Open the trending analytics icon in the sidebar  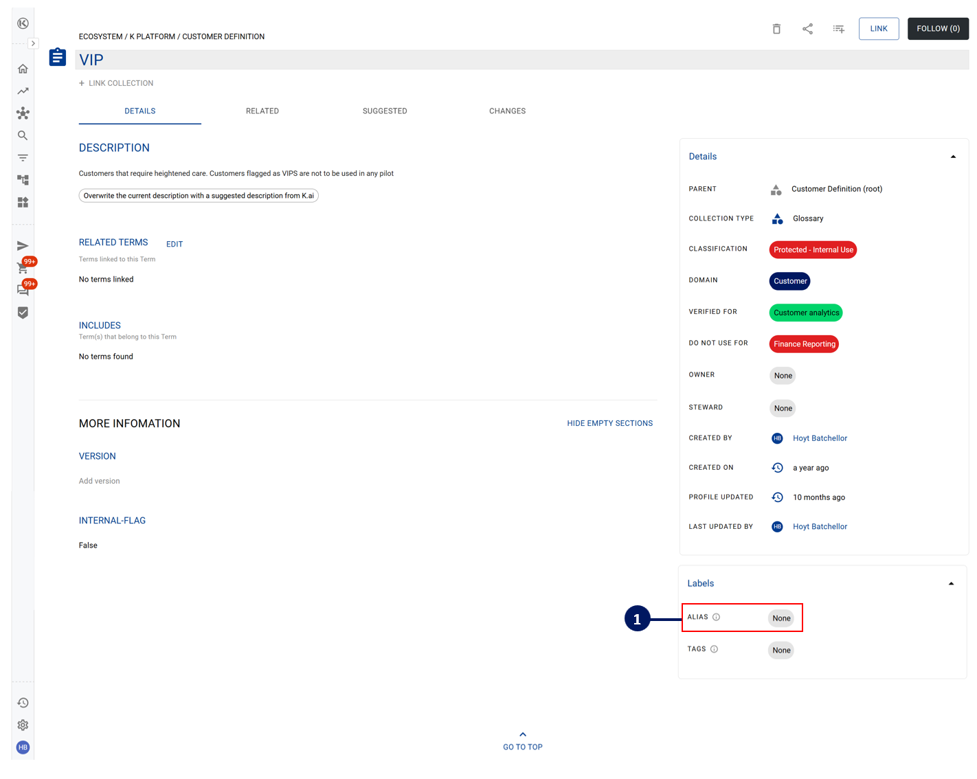click(23, 91)
